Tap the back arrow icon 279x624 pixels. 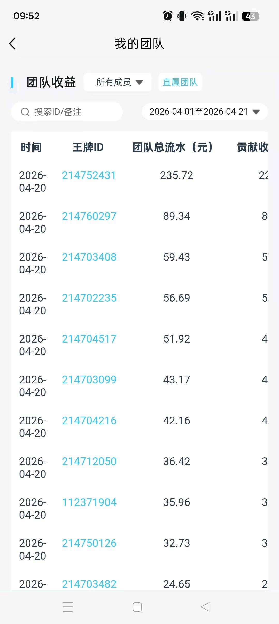coord(13,43)
